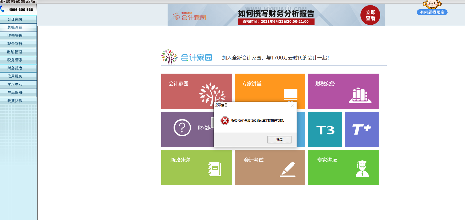Click the books icon on the 财税实务 tile
The height and width of the screenshot is (220, 465).
(360, 95)
